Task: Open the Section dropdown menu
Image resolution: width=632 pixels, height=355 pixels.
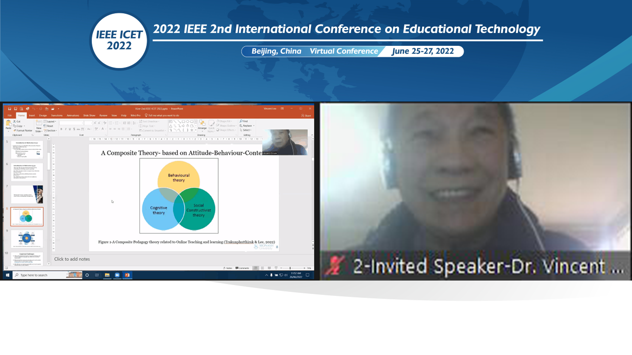Action: tap(51, 131)
